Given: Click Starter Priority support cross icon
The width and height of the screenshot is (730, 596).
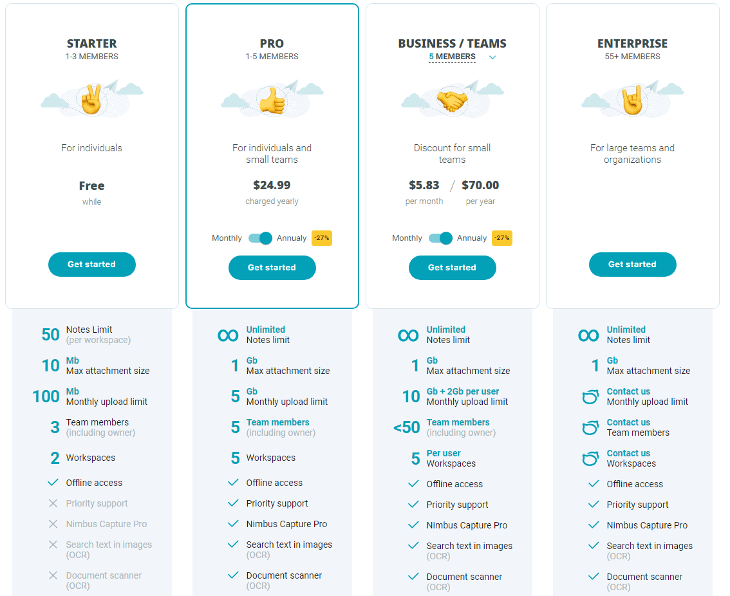Looking at the screenshot, I should (53, 503).
